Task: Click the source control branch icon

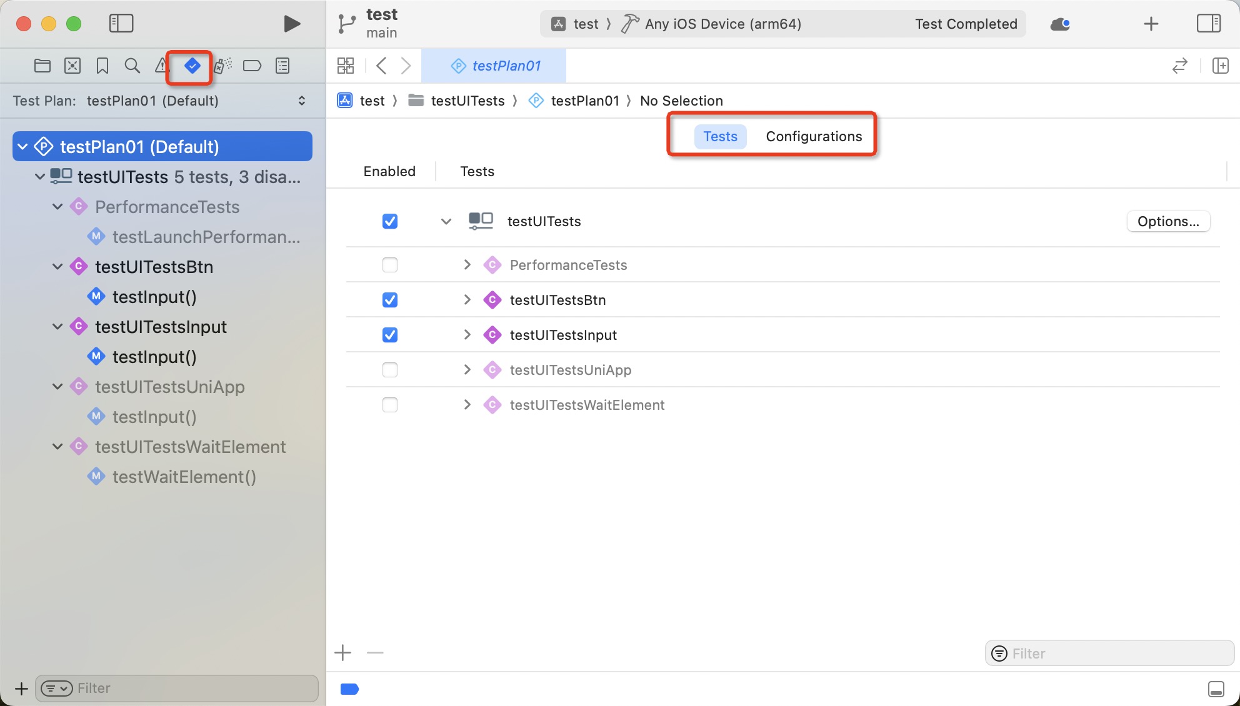Action: 346,24
